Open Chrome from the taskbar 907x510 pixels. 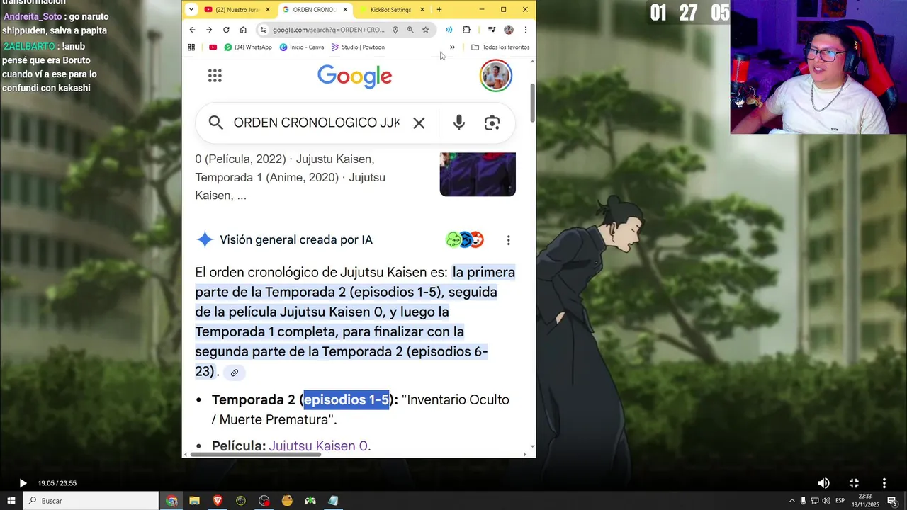tap(172, 501)
